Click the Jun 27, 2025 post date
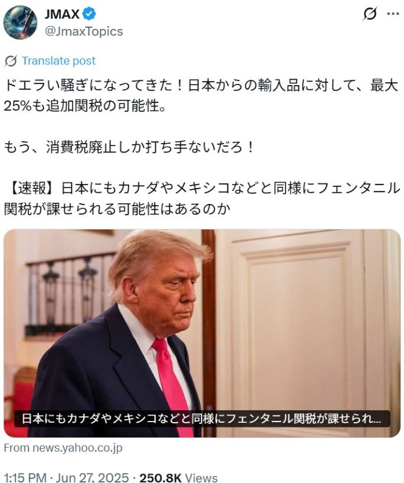The height and width of the screenshot is (483, 404). click(93, 478)
